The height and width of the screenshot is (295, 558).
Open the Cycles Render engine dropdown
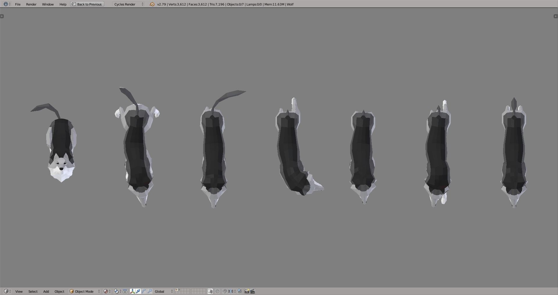point(129,4)
